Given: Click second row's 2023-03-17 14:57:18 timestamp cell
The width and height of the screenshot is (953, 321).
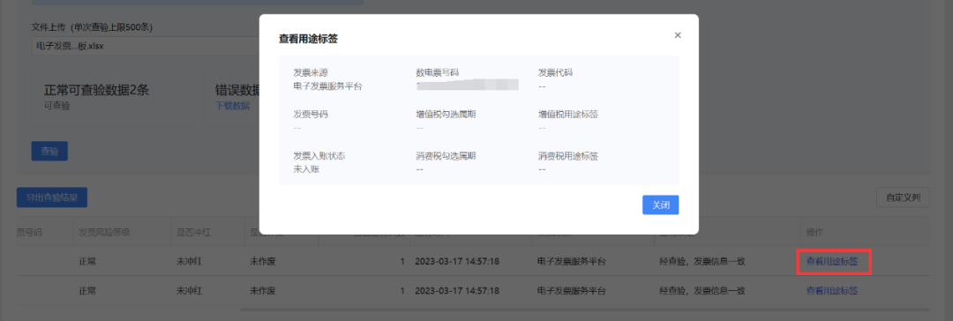Looking at the screenshot, I should tap(457, 291).
